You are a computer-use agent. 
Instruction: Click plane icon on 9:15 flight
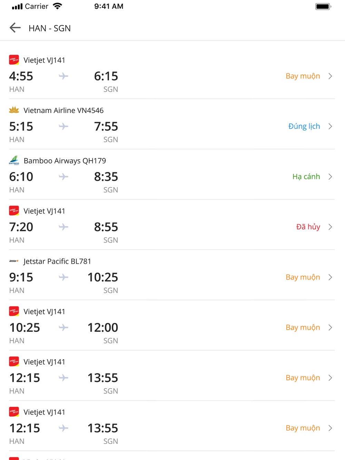pyautogui.click(x=63, y=277)
